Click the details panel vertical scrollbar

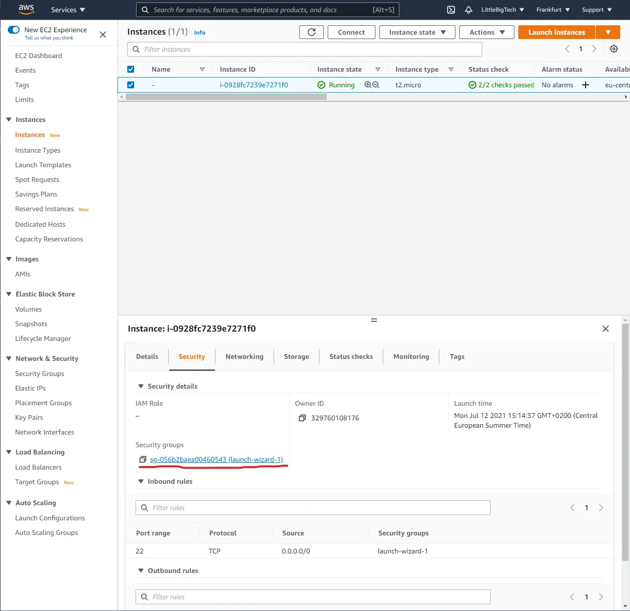pos(625,442)
